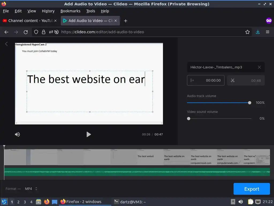Open the Firefox hamburger application menu
The height and width of the screenshot is (206, 274).
[x=268, y=32]
